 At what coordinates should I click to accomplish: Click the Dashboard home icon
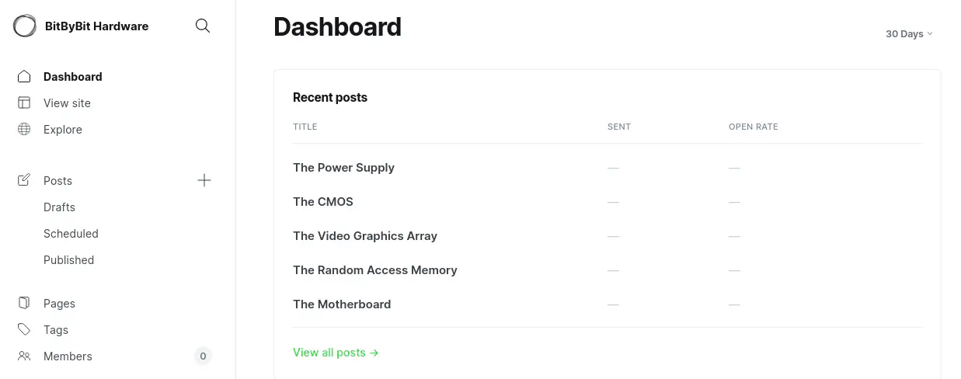[x=24, y=77]
